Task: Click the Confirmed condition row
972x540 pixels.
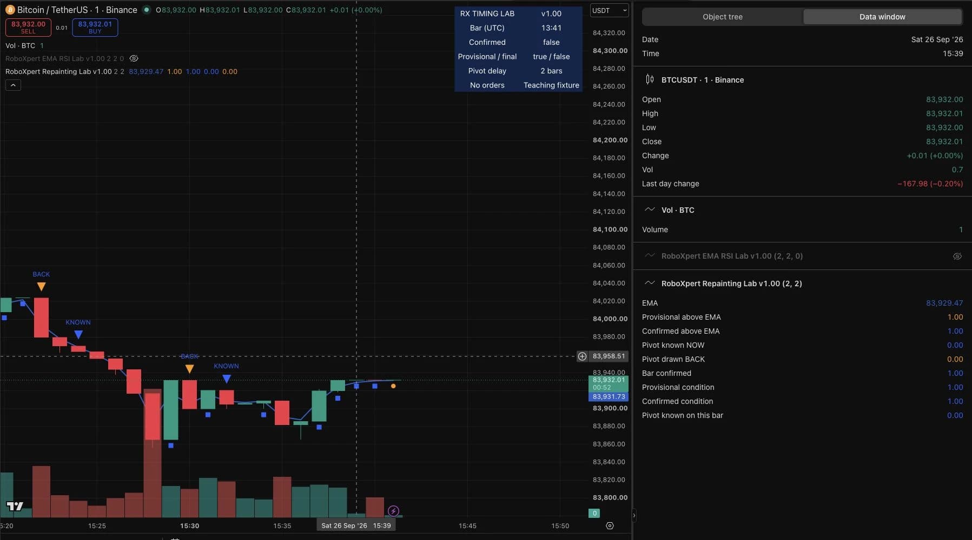Action: tap(802, 401)
